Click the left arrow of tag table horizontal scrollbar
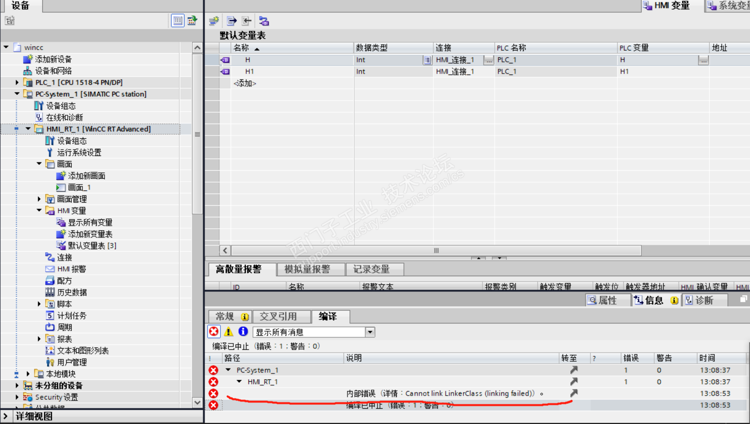 225,251
